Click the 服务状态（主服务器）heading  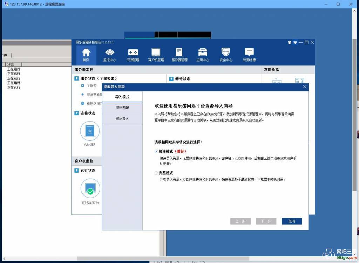click(x=99, y=79)
